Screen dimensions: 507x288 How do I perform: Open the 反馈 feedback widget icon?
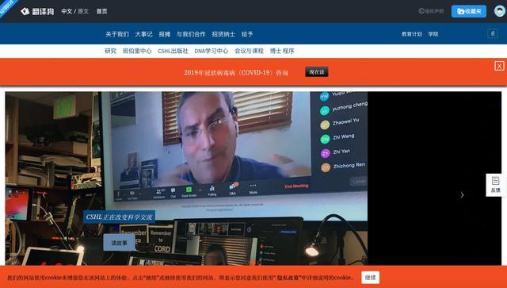pyautogui.click(x=495, y=185)
